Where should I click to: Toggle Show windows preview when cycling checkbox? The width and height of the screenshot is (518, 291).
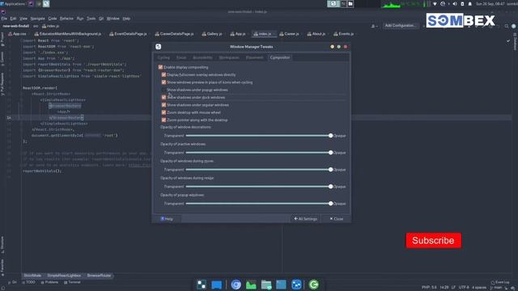(163, 82)
